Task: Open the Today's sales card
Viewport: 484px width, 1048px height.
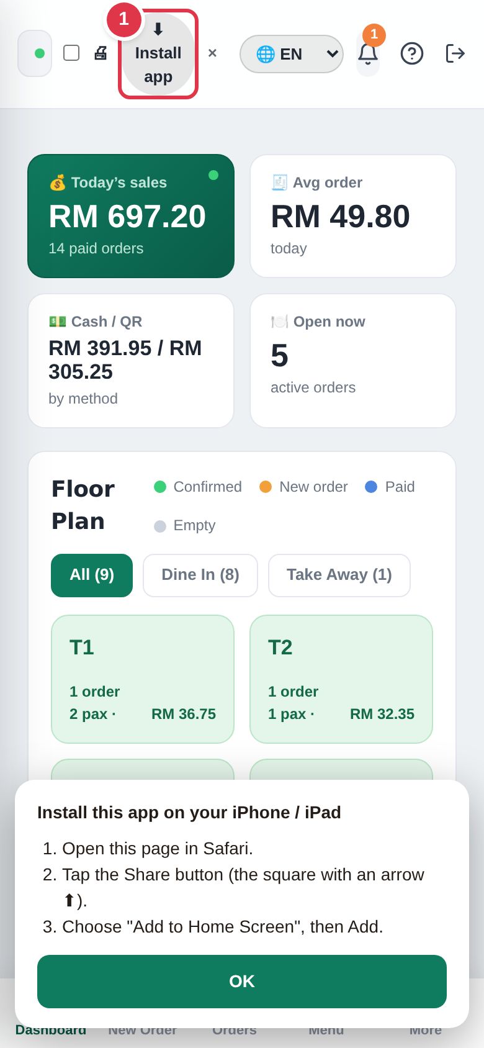Action: click(x=131, y=216)
